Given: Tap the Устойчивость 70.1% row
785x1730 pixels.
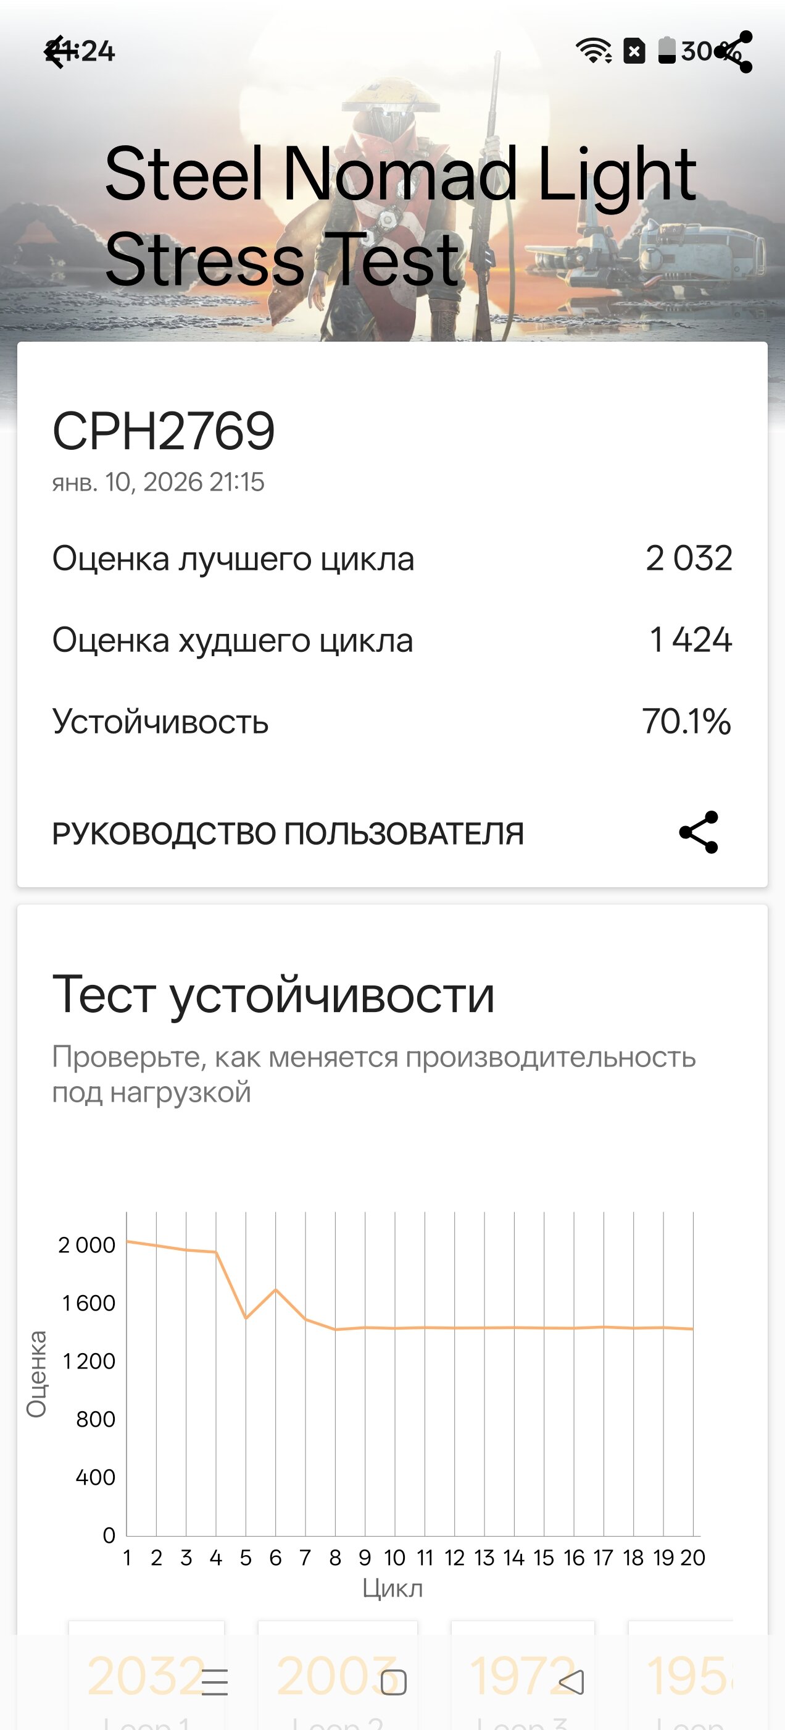Looking at the screenshot, I should pyautogui.click(x=392, y=722).
